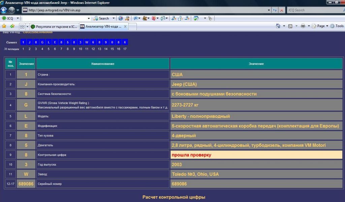345x202 pixels.
Task: Click the 'Двигатель' row label
Action: coord(45,145)
